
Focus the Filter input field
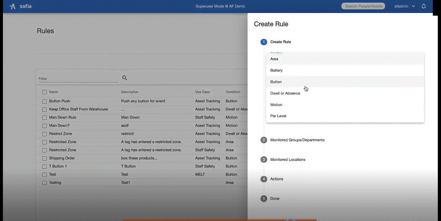pos(78,79)
